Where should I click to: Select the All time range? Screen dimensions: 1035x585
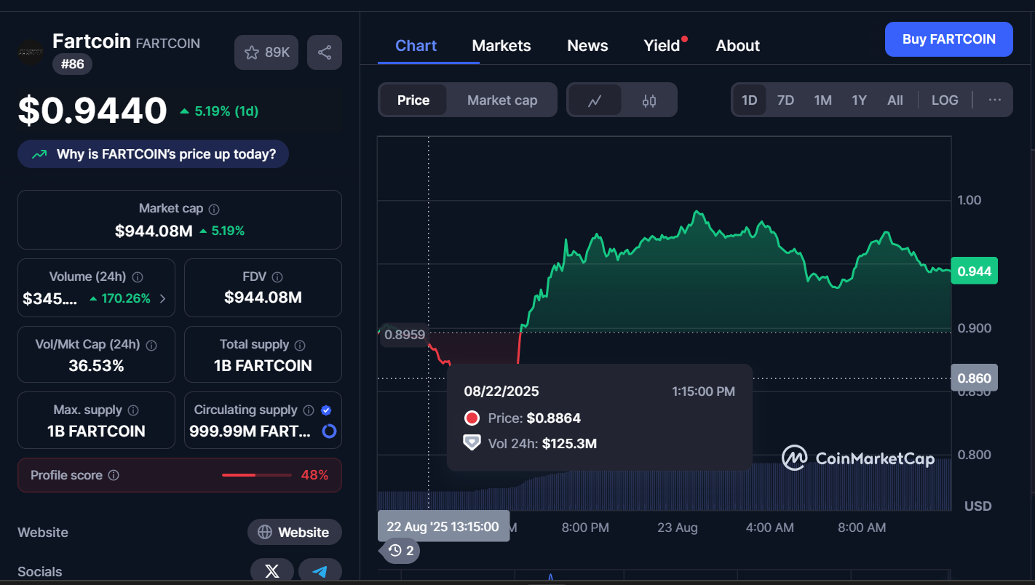click(x=895, y=100)
